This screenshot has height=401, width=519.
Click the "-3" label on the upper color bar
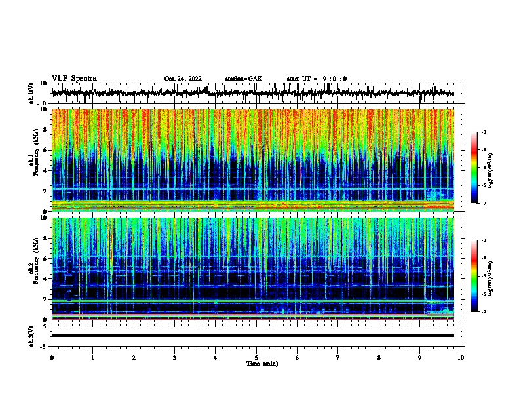(483, 132)
